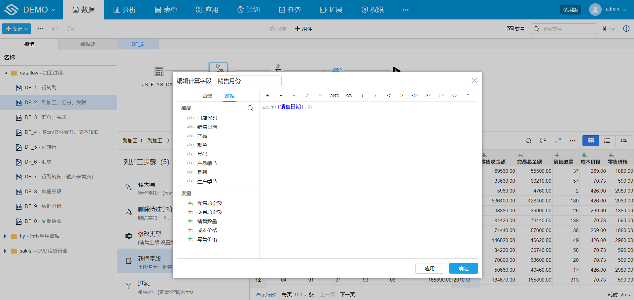This screenshot has width=634, height=300.
Task: Go to 下一页
Action: pos(348,295)
